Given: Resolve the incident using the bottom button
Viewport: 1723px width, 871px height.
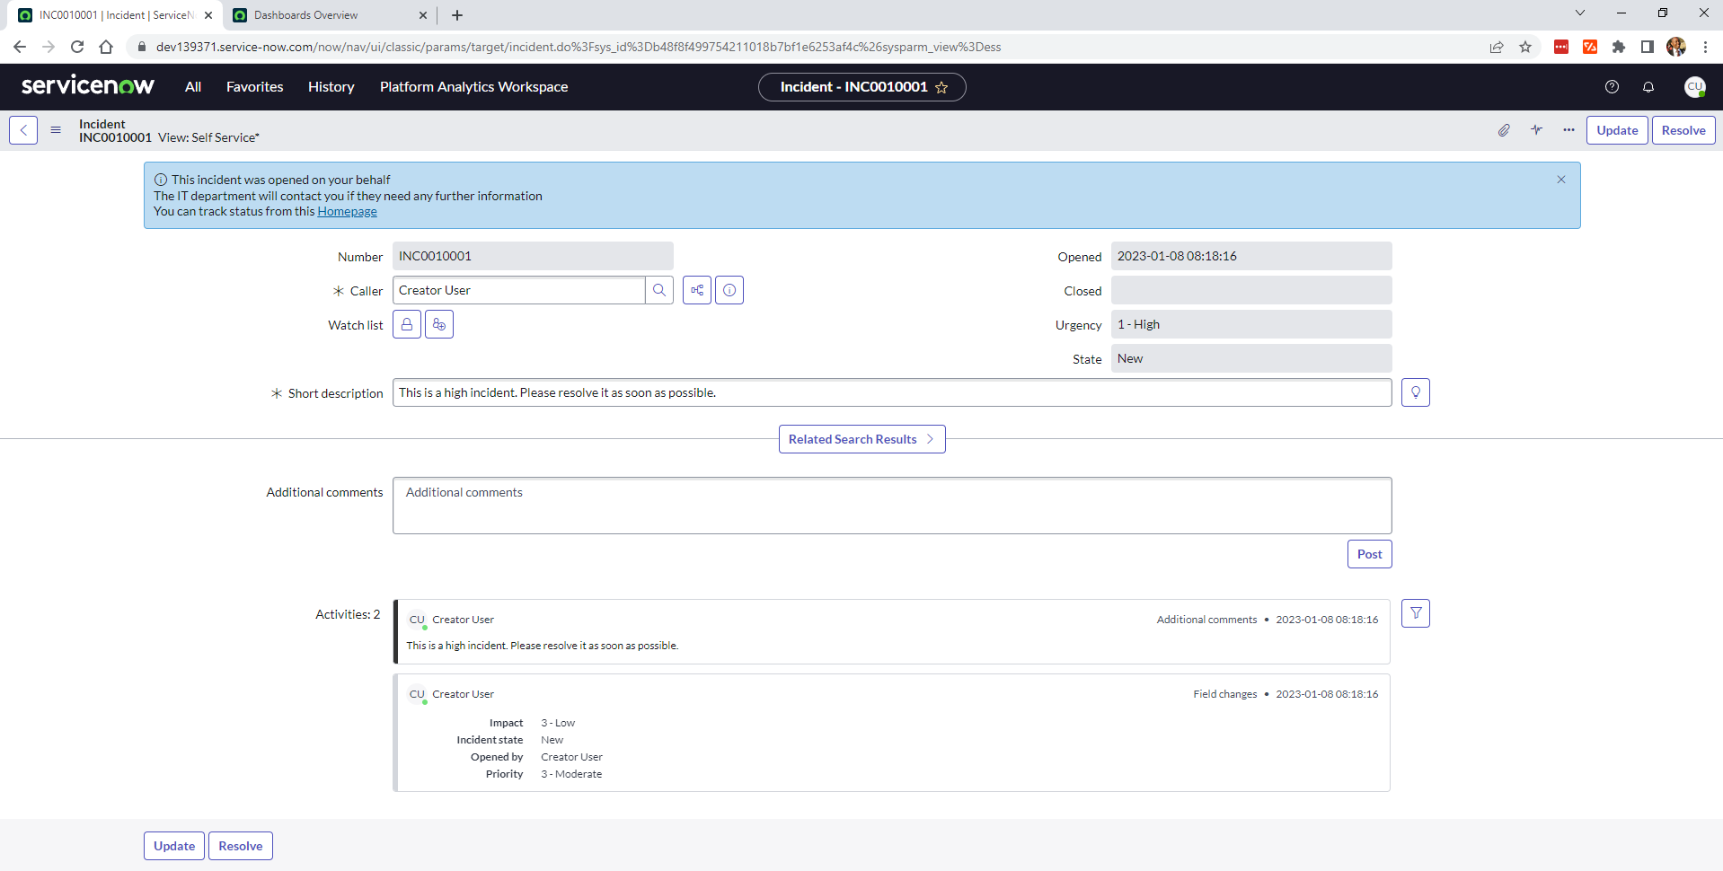Looking at the screenshot, I should pos(240,845).
